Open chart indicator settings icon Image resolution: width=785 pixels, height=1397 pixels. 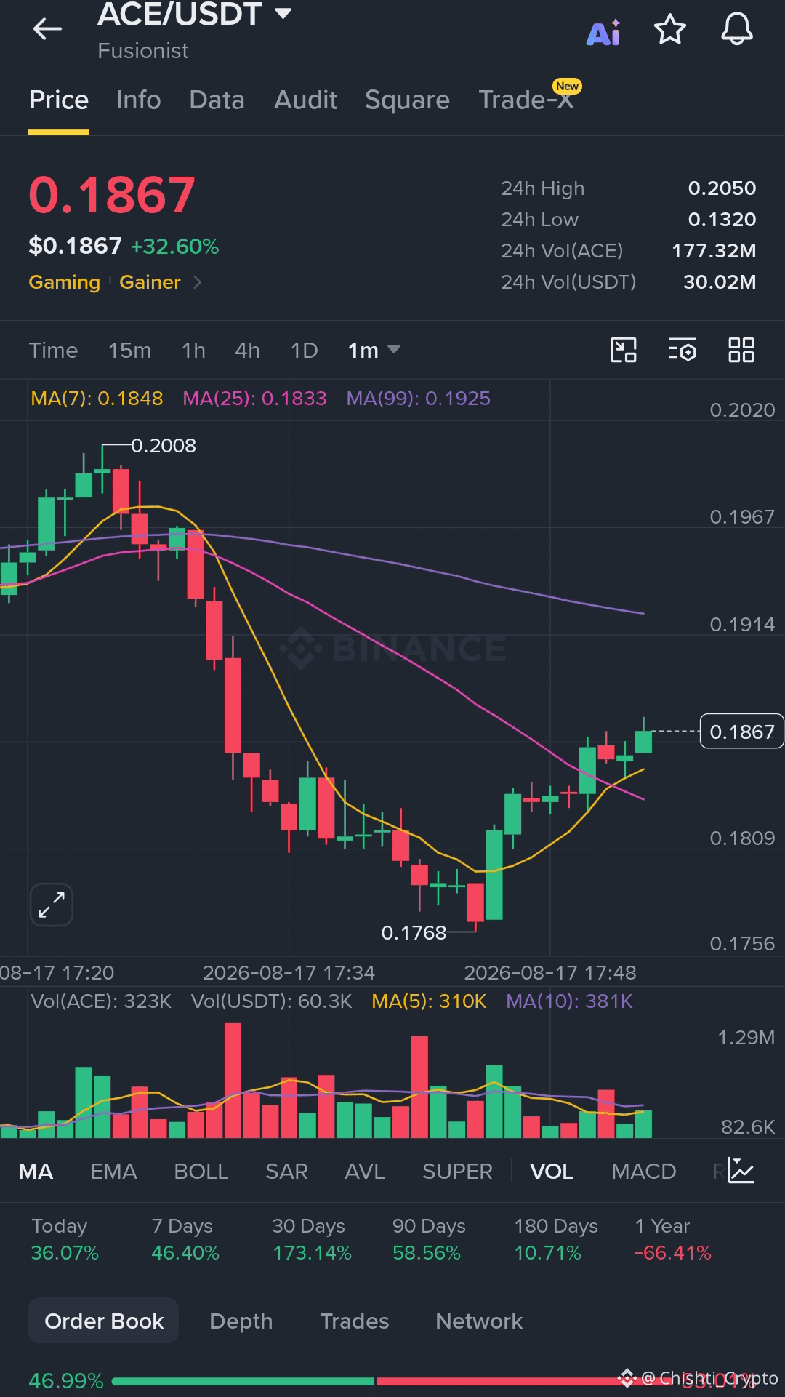point(683,350)
